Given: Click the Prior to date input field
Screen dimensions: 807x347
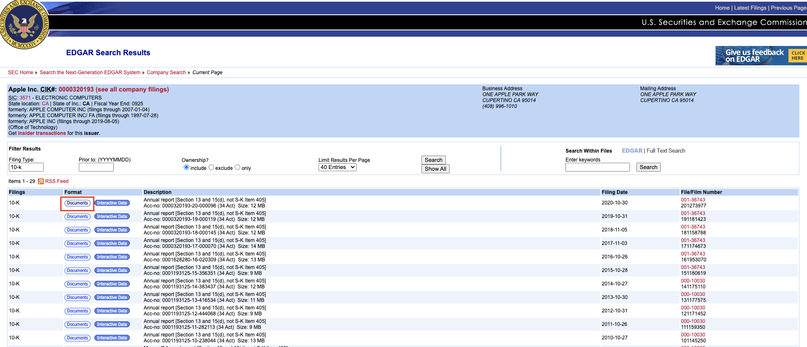Looking at the screenshot, I should pos(96,167).
